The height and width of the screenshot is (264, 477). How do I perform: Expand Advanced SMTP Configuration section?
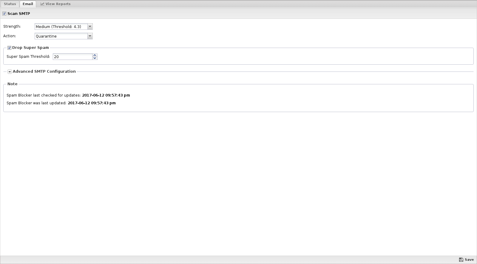click(10, 72)
